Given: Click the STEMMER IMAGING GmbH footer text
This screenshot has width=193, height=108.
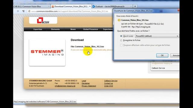Looking at the screenshot, I should [x=40, y=81].
